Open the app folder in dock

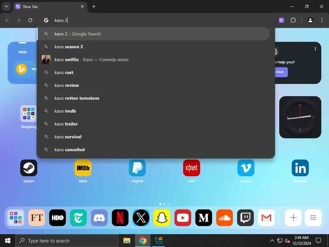click(16, 218)
